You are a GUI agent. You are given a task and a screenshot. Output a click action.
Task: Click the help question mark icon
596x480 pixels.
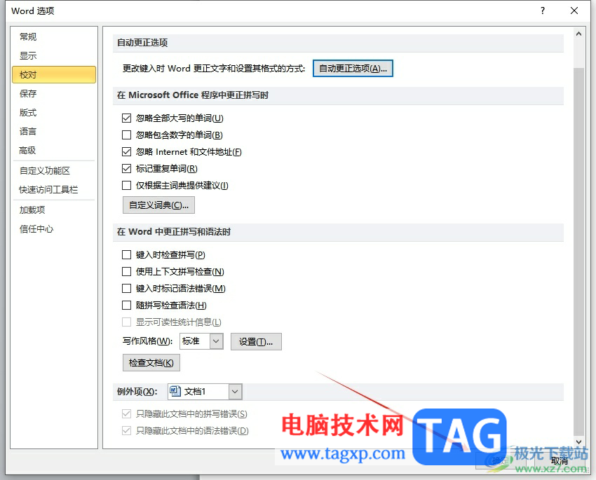(x=543, y=11)
